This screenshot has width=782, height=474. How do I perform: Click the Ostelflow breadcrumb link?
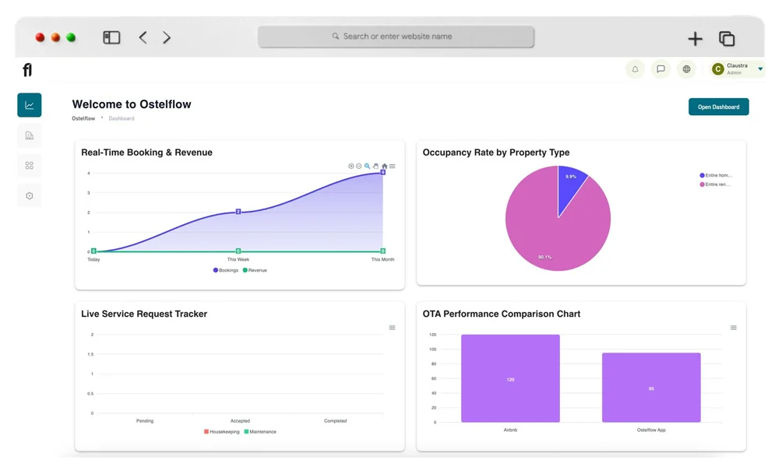(x=83, y=118)
